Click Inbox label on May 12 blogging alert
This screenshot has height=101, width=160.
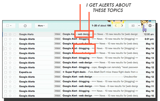click(x=58, y=67)
